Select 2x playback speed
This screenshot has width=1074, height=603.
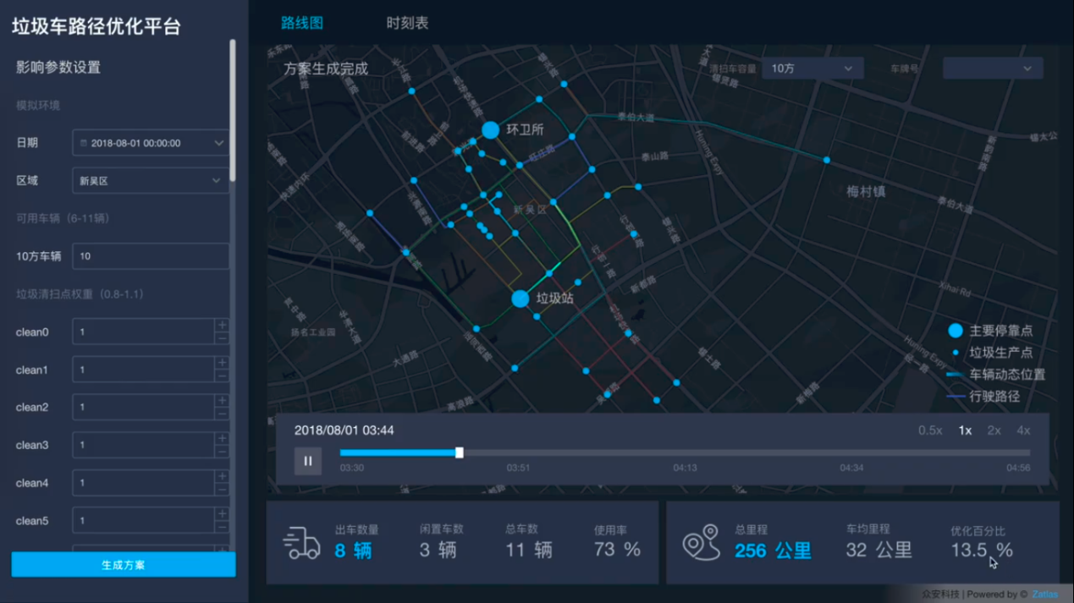coord(994,430)
